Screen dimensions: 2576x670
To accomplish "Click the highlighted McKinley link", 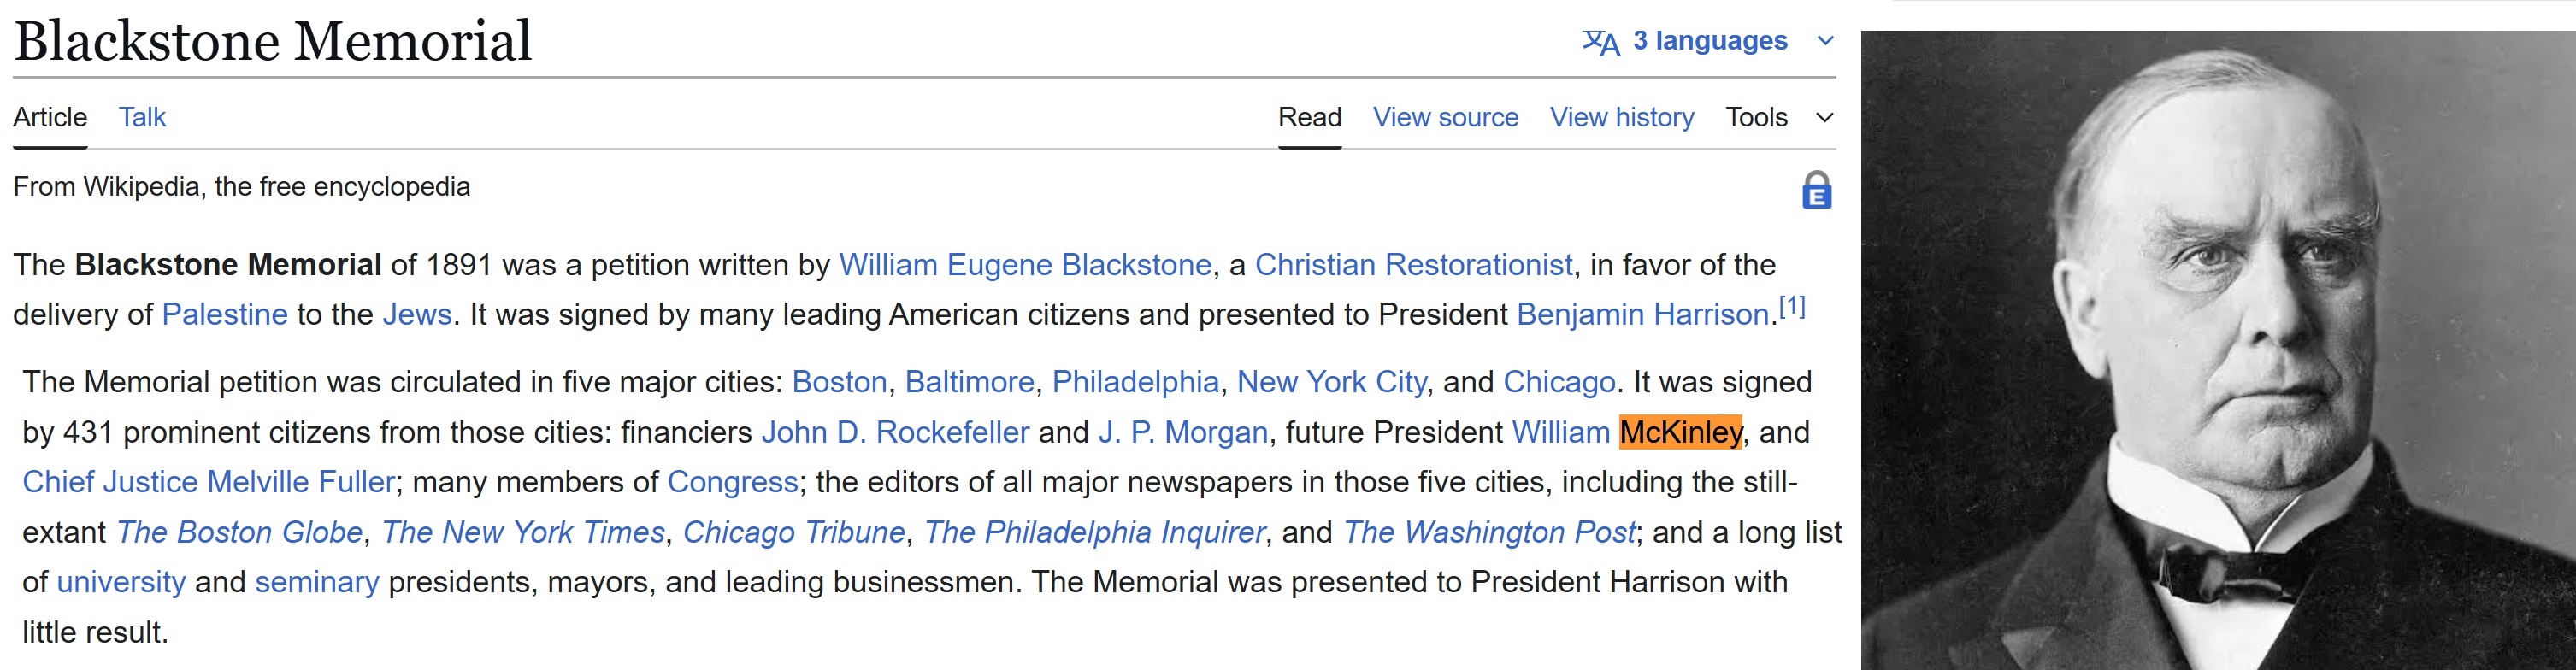I will (1680, 432).
